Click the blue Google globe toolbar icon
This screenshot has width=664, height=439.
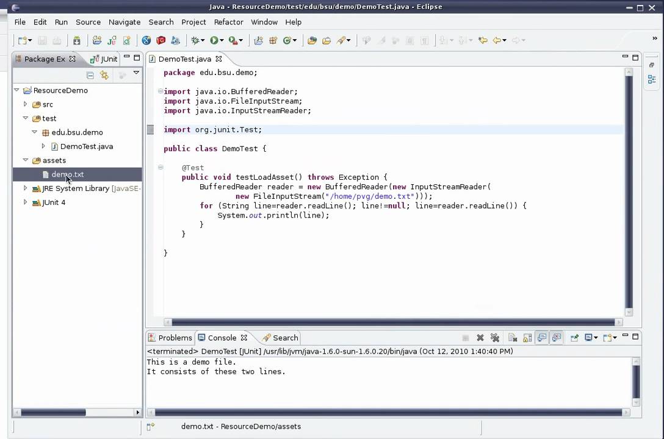click(146, 40)
